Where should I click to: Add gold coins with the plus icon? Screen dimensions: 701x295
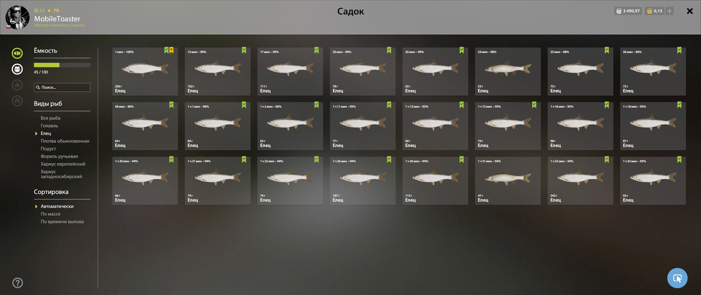click(670, 11)
